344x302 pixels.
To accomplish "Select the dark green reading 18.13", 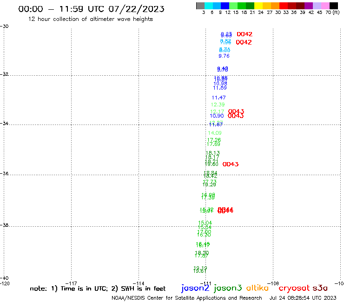I will coord(213,153).
